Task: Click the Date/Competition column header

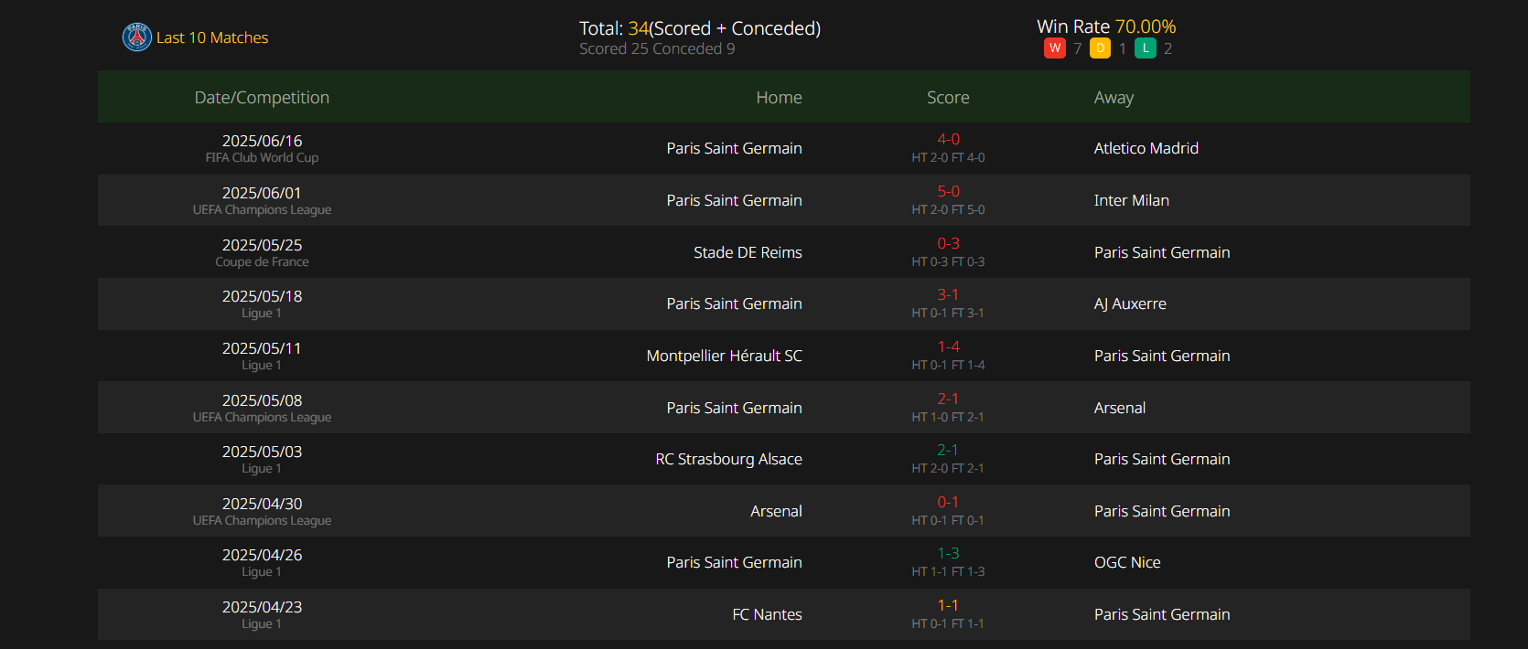Action: pos(262,98)
